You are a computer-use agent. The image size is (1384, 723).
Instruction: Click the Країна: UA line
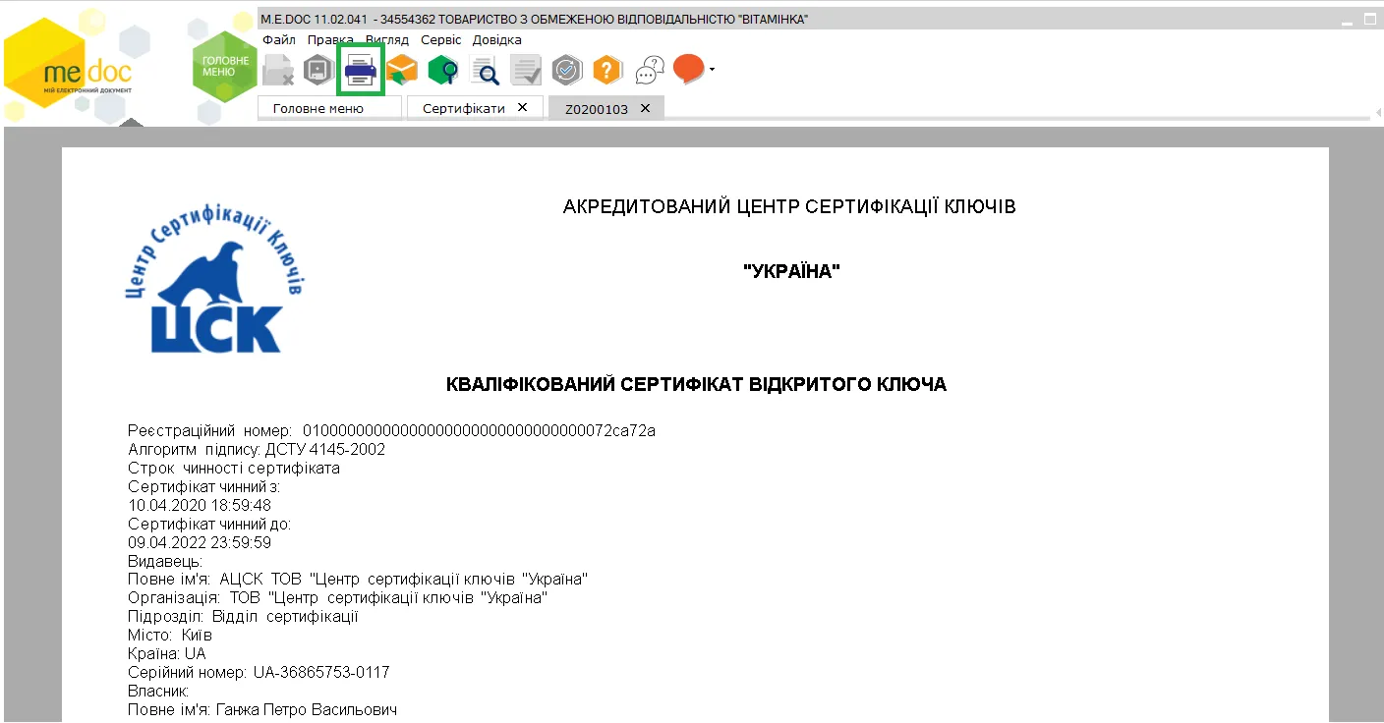coord(167,654)
